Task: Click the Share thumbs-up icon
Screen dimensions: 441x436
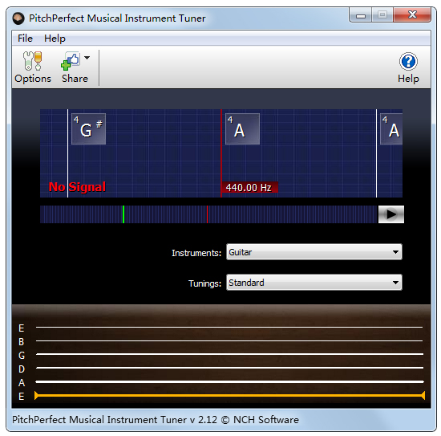Action: pyautogui.click(x=71, y=61)
